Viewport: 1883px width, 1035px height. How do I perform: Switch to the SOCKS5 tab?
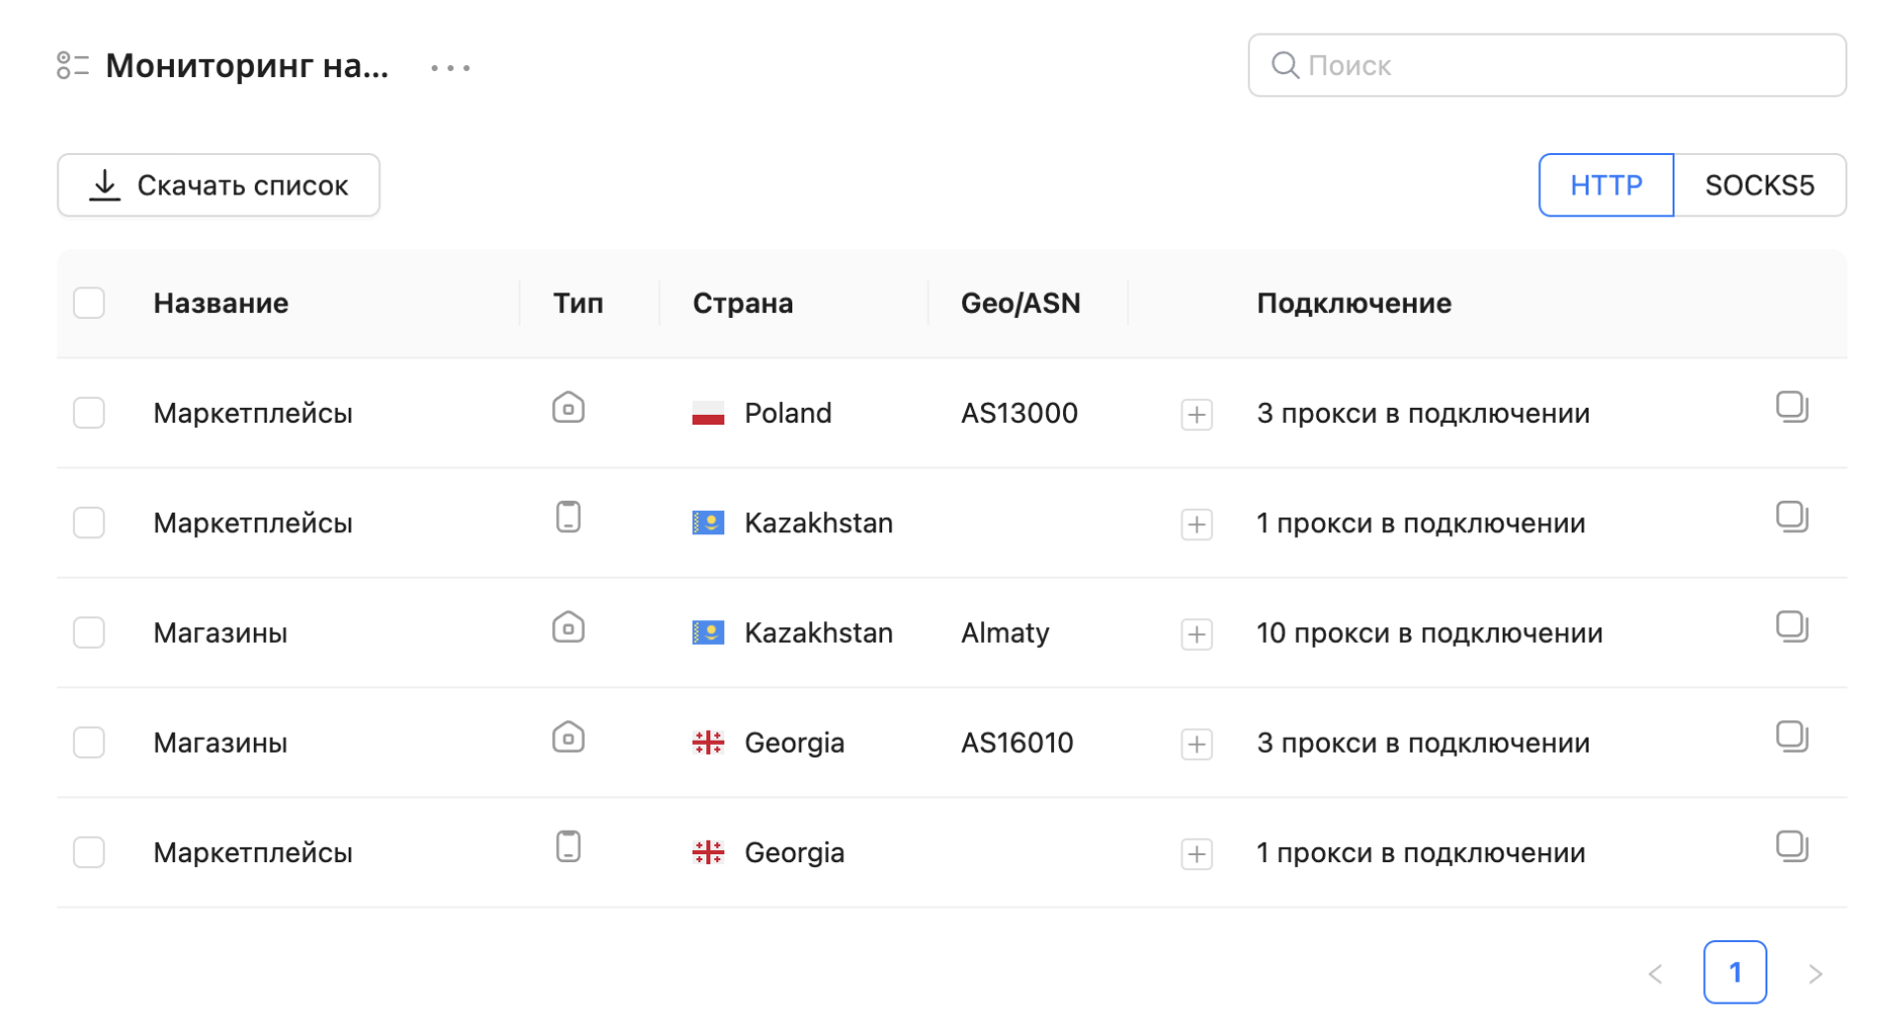(1759, 186)
